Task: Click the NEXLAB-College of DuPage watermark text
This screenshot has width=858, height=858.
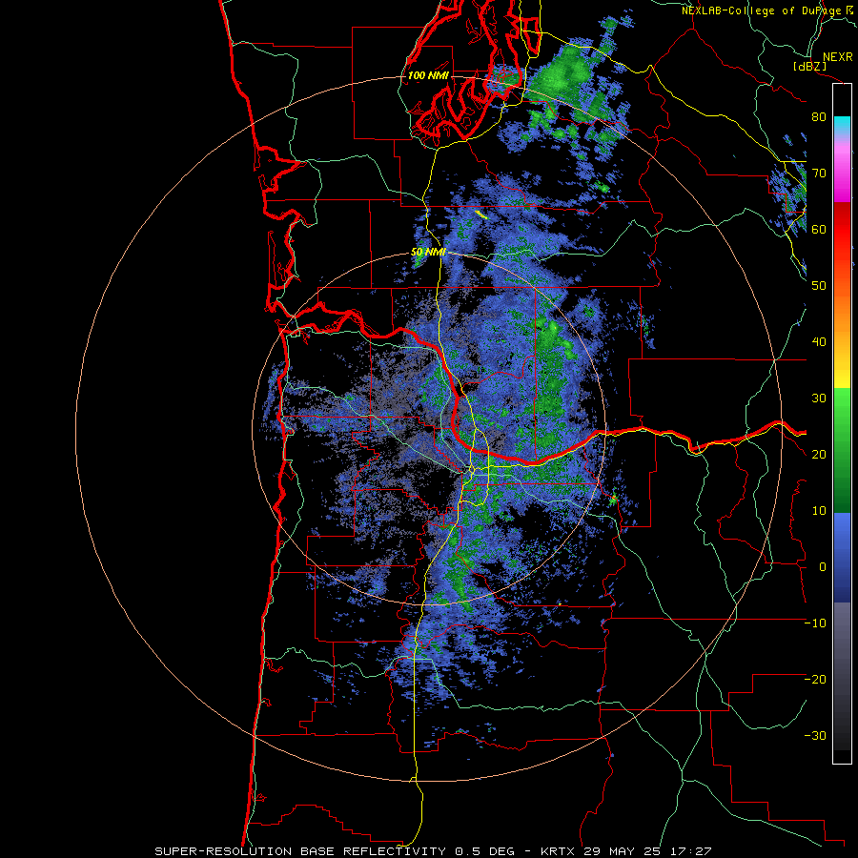Action: (764, 10)
